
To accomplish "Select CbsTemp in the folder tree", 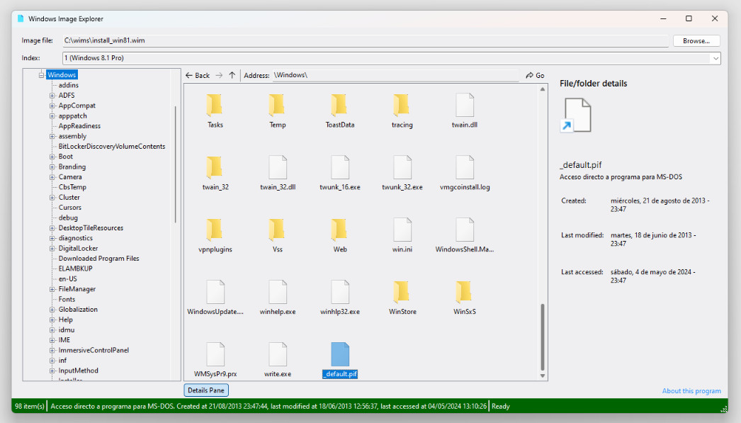I will [x=72, y=187].
